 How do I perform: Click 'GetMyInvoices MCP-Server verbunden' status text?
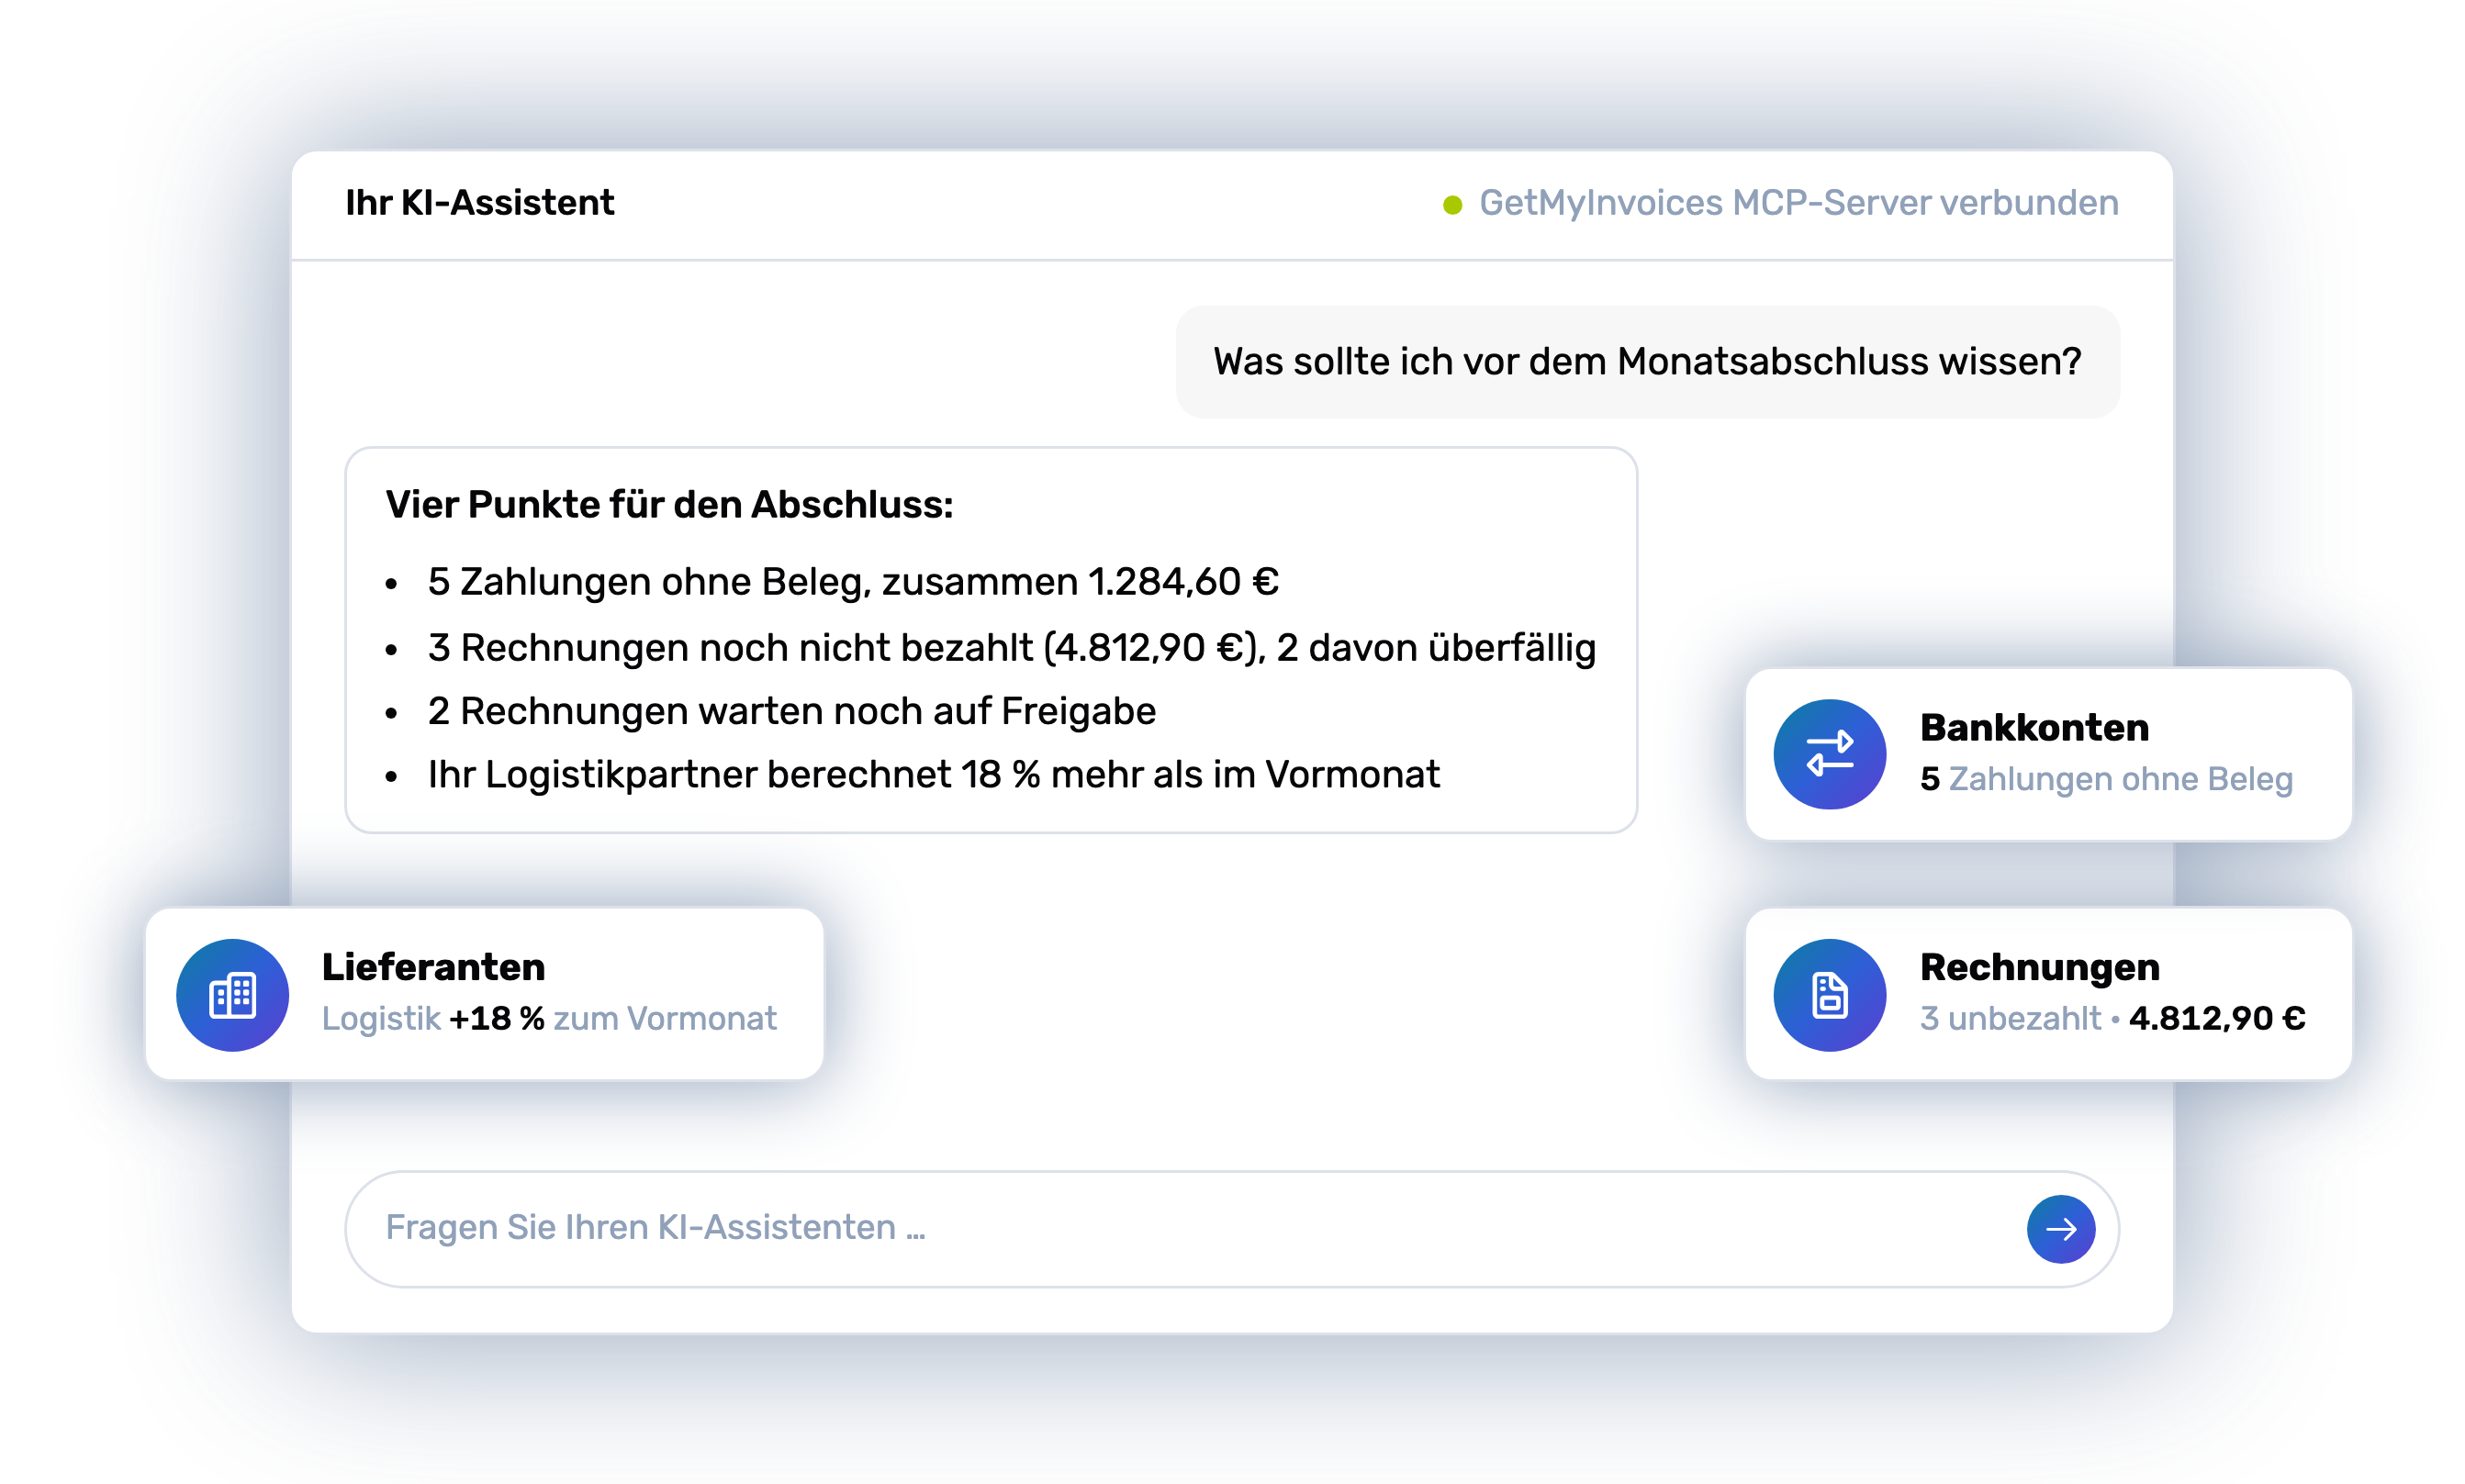tap(1798, 203)
